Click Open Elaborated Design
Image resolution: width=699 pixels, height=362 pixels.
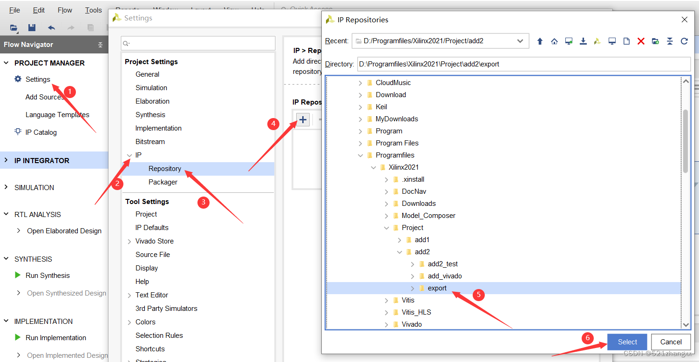(64, 231)
